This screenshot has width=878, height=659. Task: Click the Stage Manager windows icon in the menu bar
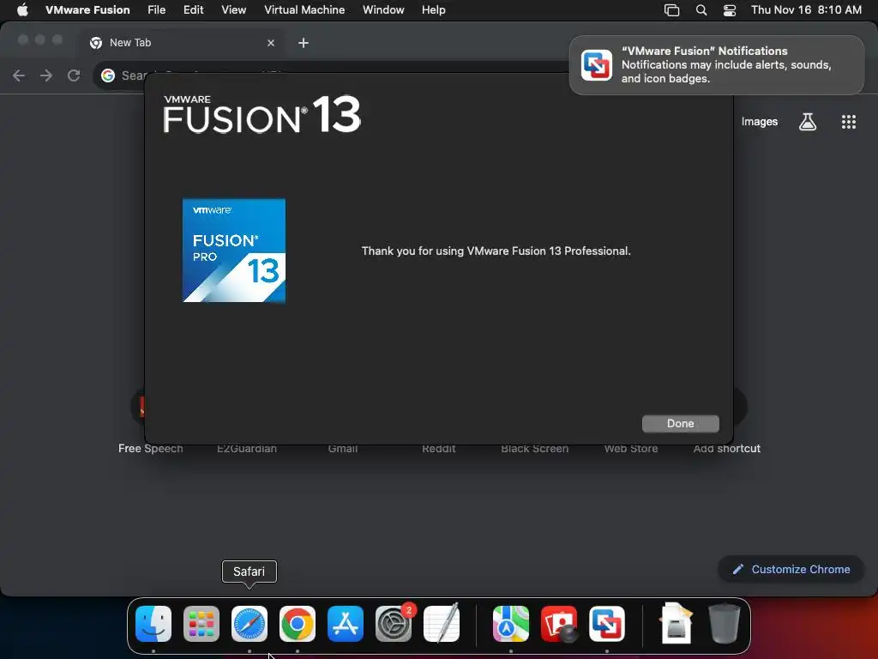click(671, 10)
